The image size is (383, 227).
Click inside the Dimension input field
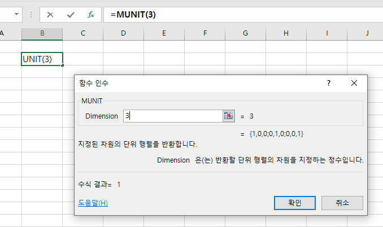coord(172,116)
